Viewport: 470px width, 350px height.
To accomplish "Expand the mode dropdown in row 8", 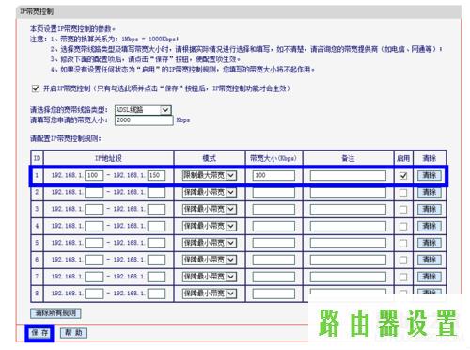I will click(x=210, y=294).
